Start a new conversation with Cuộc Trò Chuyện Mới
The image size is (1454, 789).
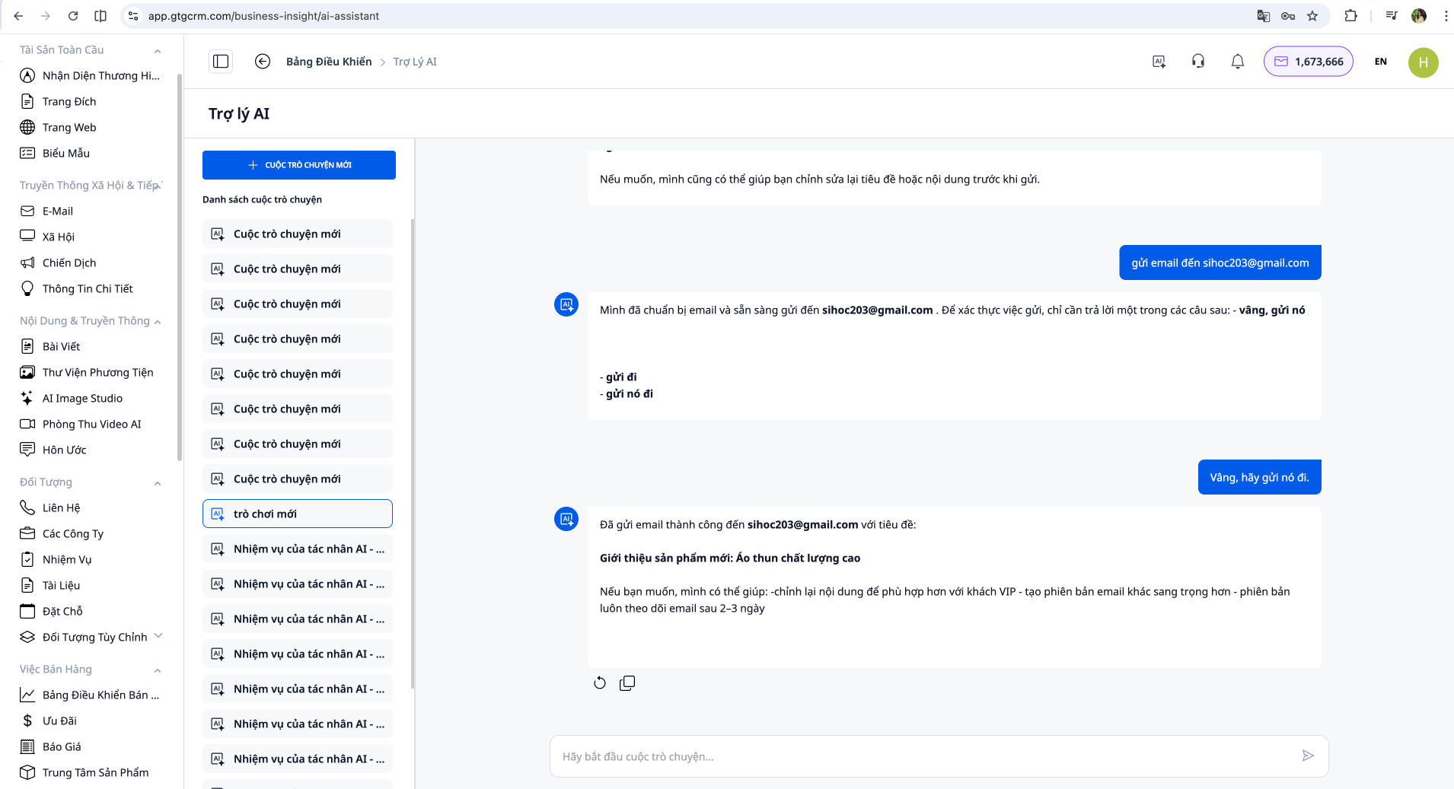pos(299,165)
